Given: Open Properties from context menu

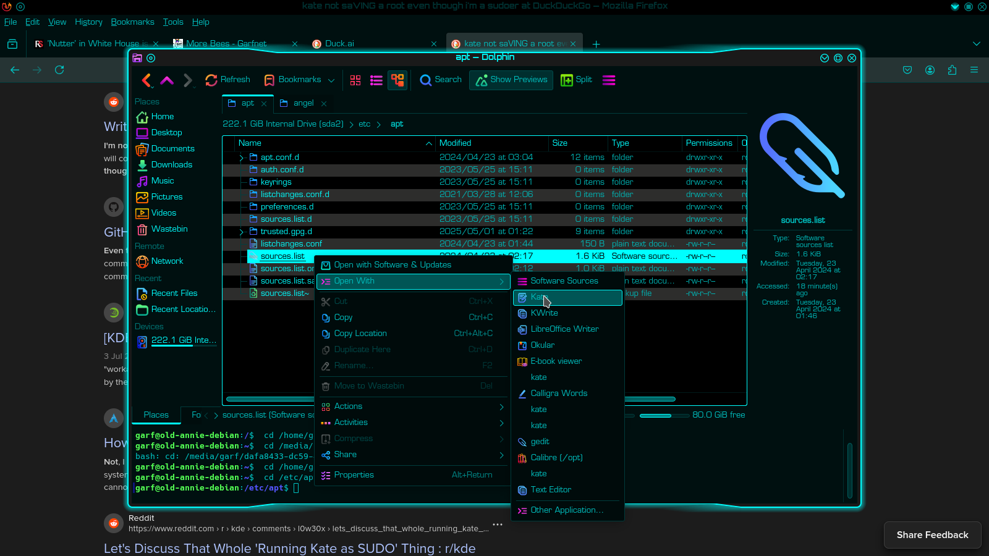Looking at the screenshot, I should click(414, 475).
